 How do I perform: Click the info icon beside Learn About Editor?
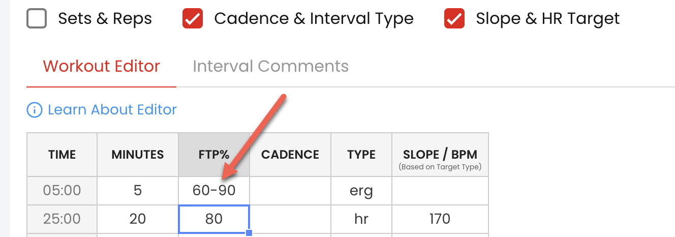[34, 110]
